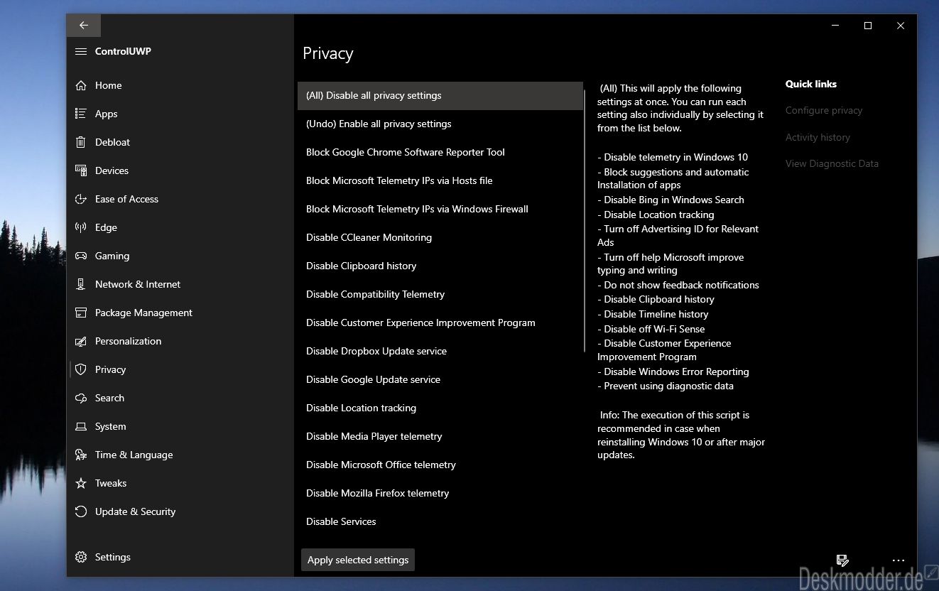Viewport: 939px width, 591px height.
Task: Select Disable Mozilla Firefox telemetry
Action: click(440, 493)
